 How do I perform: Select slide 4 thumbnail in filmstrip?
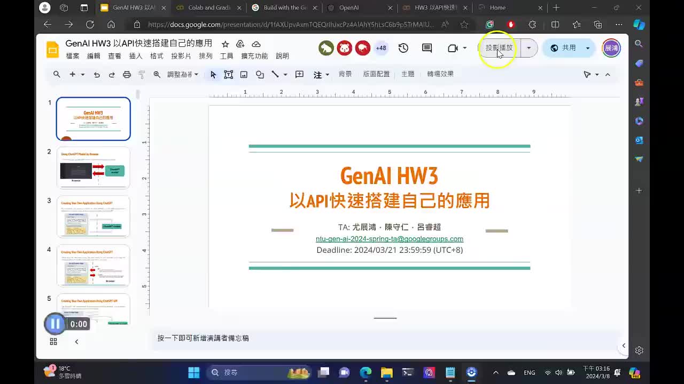pos(94,266)
